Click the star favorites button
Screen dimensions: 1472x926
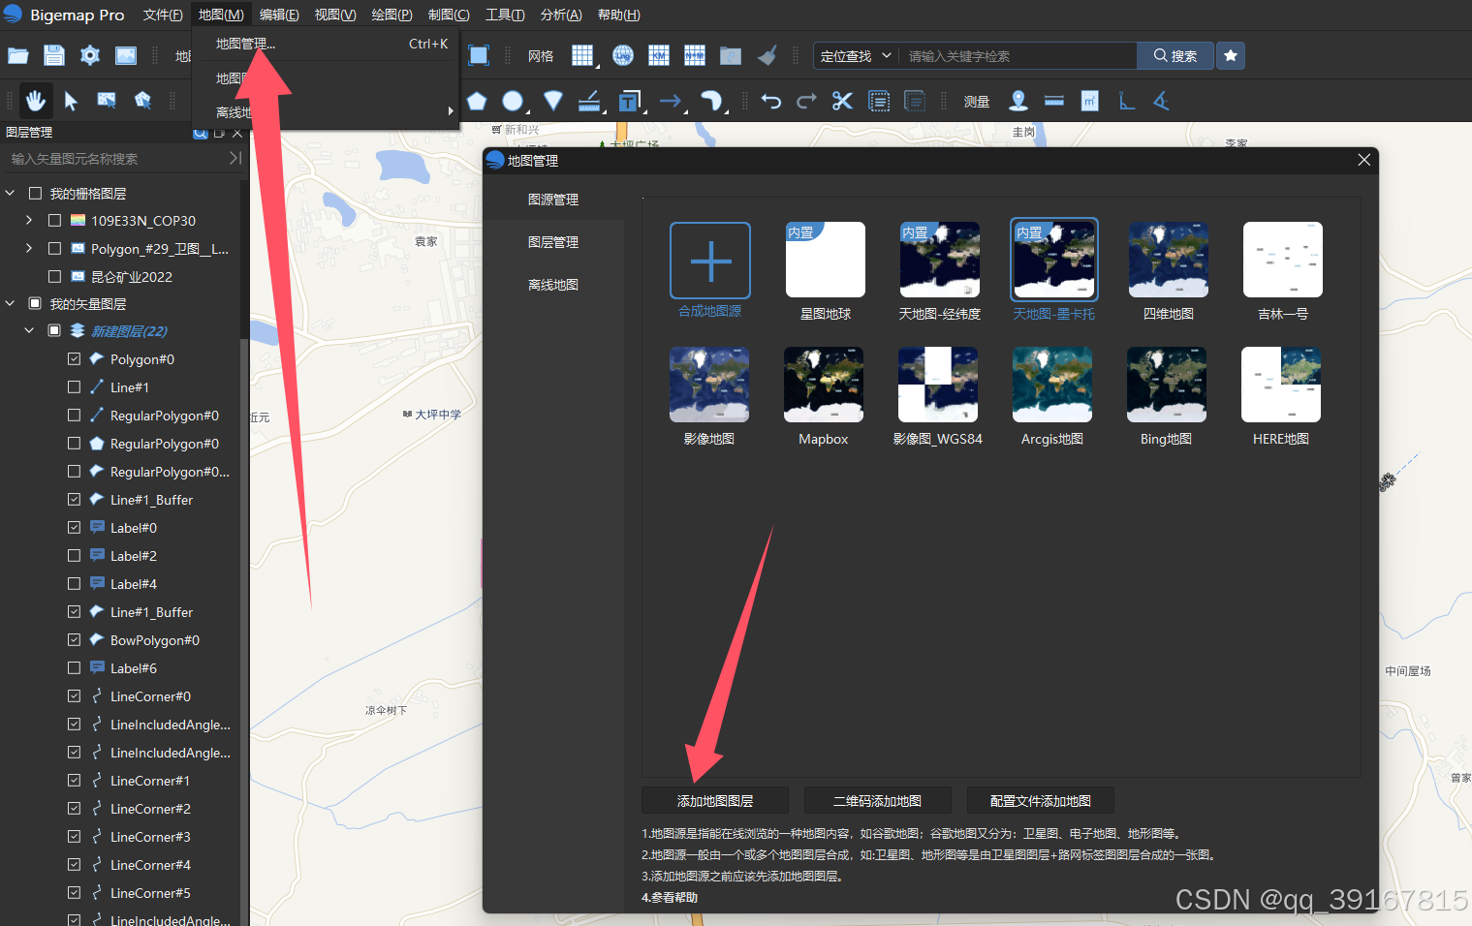(1231, 55)
